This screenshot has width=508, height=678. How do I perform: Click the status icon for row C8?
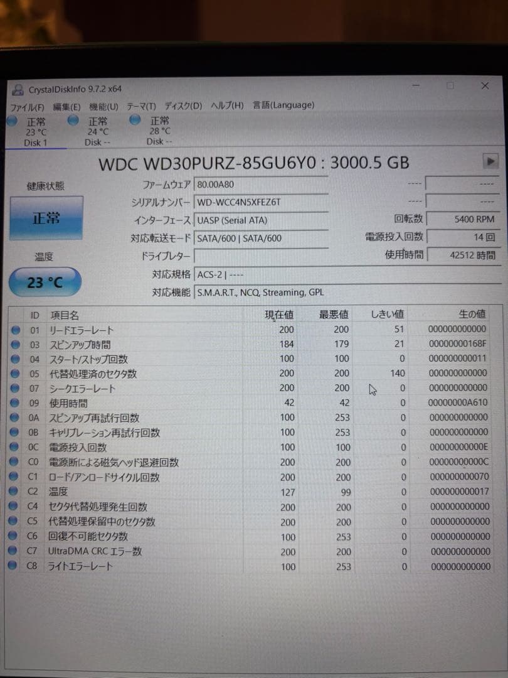[x=13, y=565]
